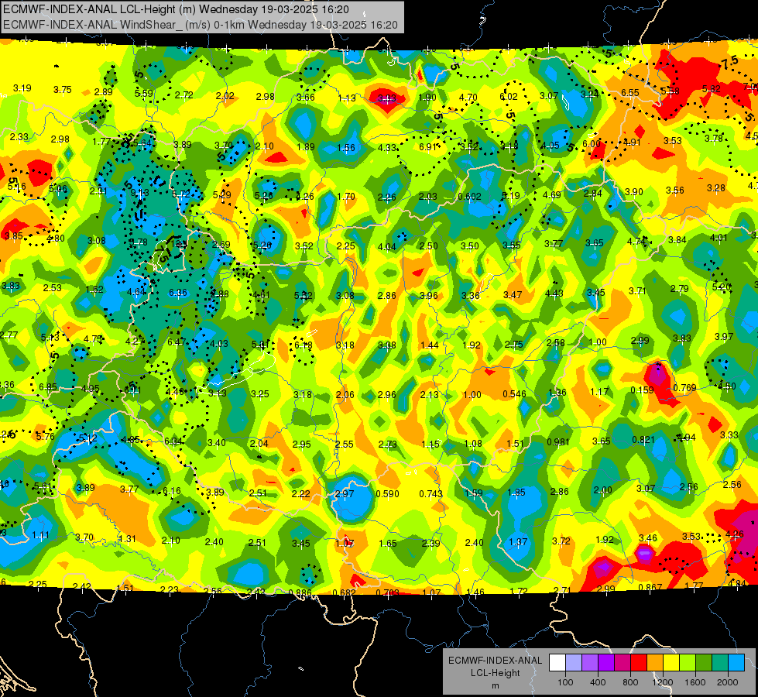Click the wind shear value '4.43'
758x697 pixels.
click(x=554, y=293)
